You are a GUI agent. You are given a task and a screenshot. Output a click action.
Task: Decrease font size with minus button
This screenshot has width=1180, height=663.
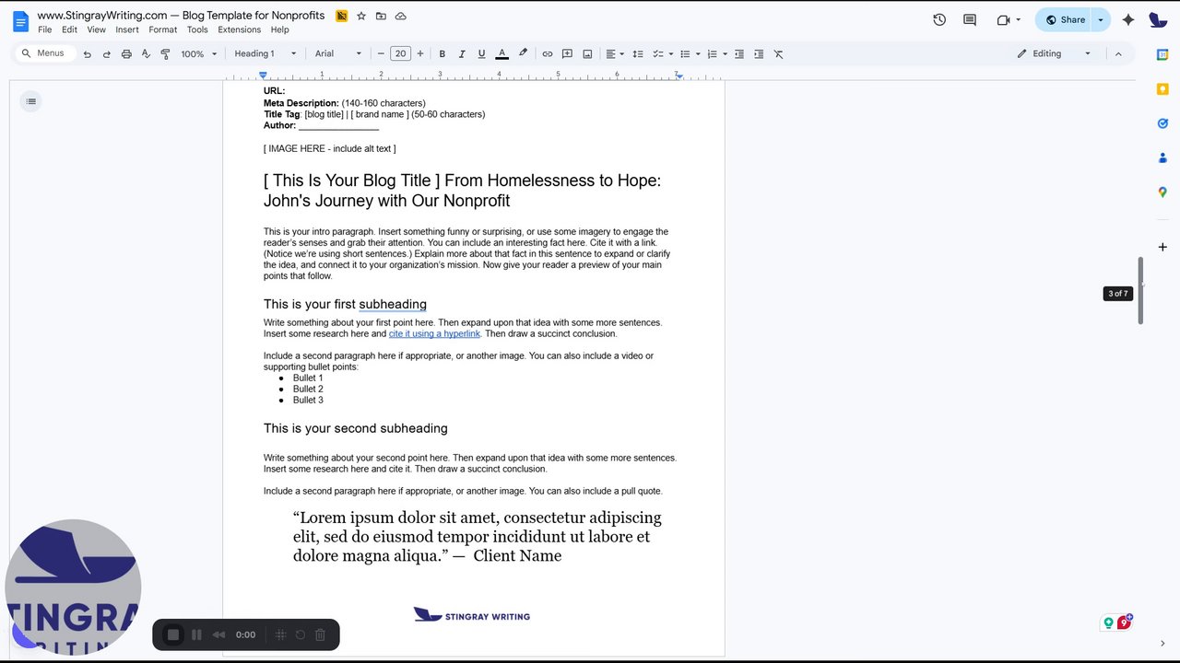(381, 54)
